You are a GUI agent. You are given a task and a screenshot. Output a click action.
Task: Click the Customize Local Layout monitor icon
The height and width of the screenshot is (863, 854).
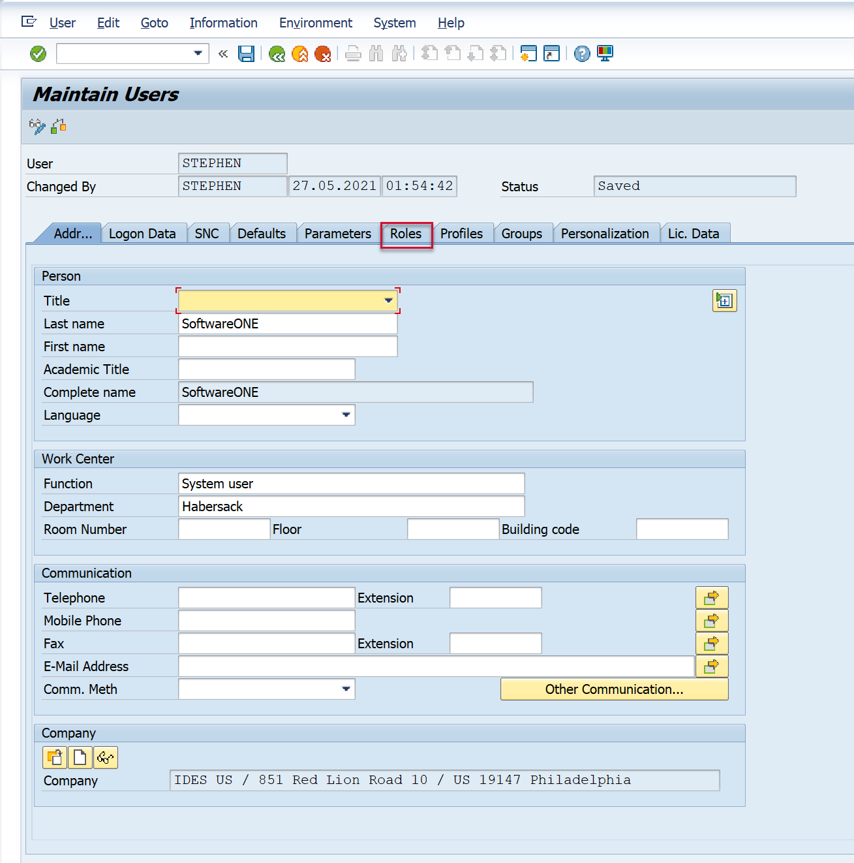click(605, 54)
